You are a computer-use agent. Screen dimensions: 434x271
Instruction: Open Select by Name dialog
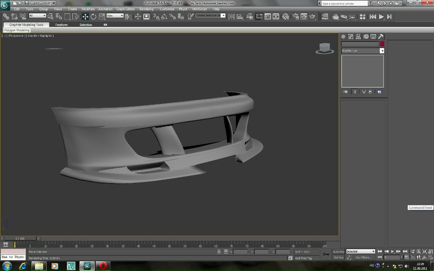click(59, 17)
